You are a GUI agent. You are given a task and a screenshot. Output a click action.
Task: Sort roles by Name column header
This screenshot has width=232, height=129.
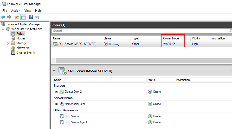point(77,38)
